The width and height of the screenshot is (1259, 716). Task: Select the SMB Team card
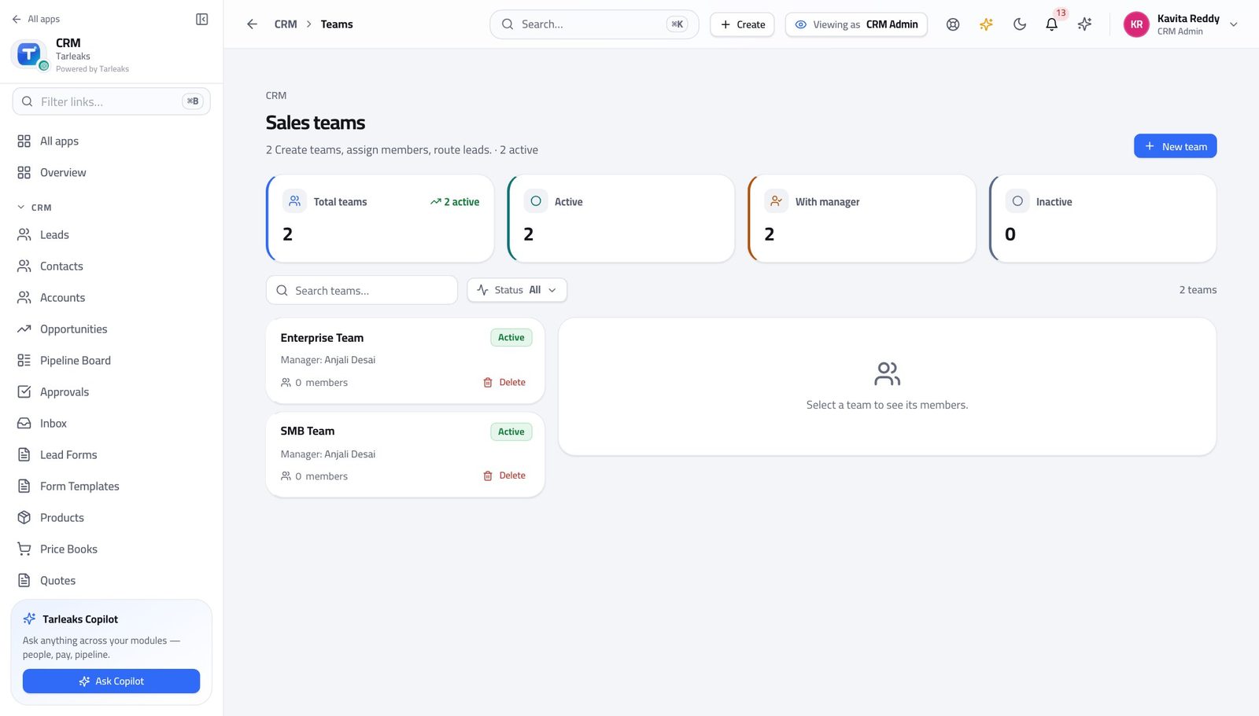(404, 454)
